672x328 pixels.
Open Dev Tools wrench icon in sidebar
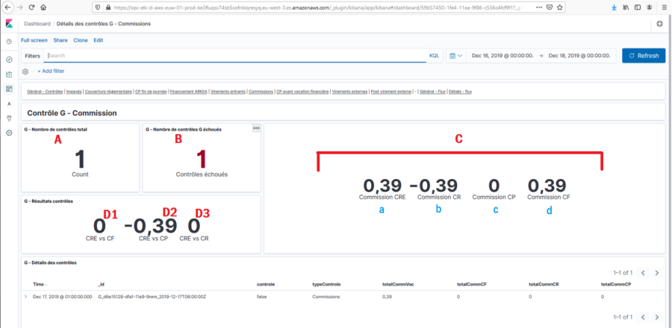9,118
